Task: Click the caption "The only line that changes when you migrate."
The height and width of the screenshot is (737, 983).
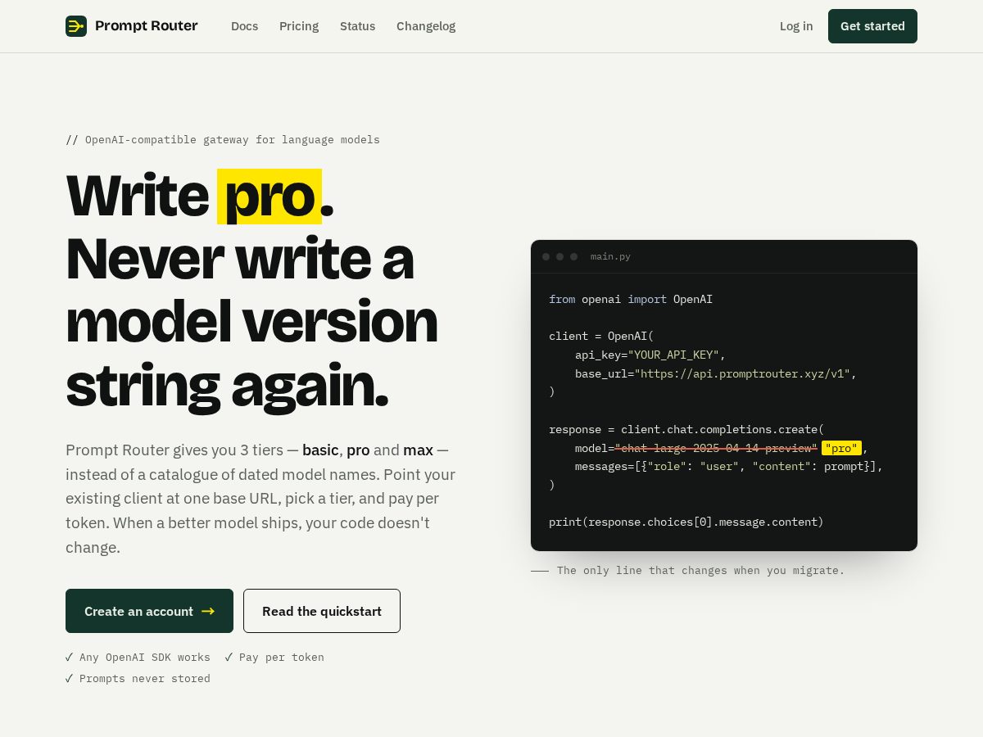Action: pyautogui.click(x=700, y=570)
